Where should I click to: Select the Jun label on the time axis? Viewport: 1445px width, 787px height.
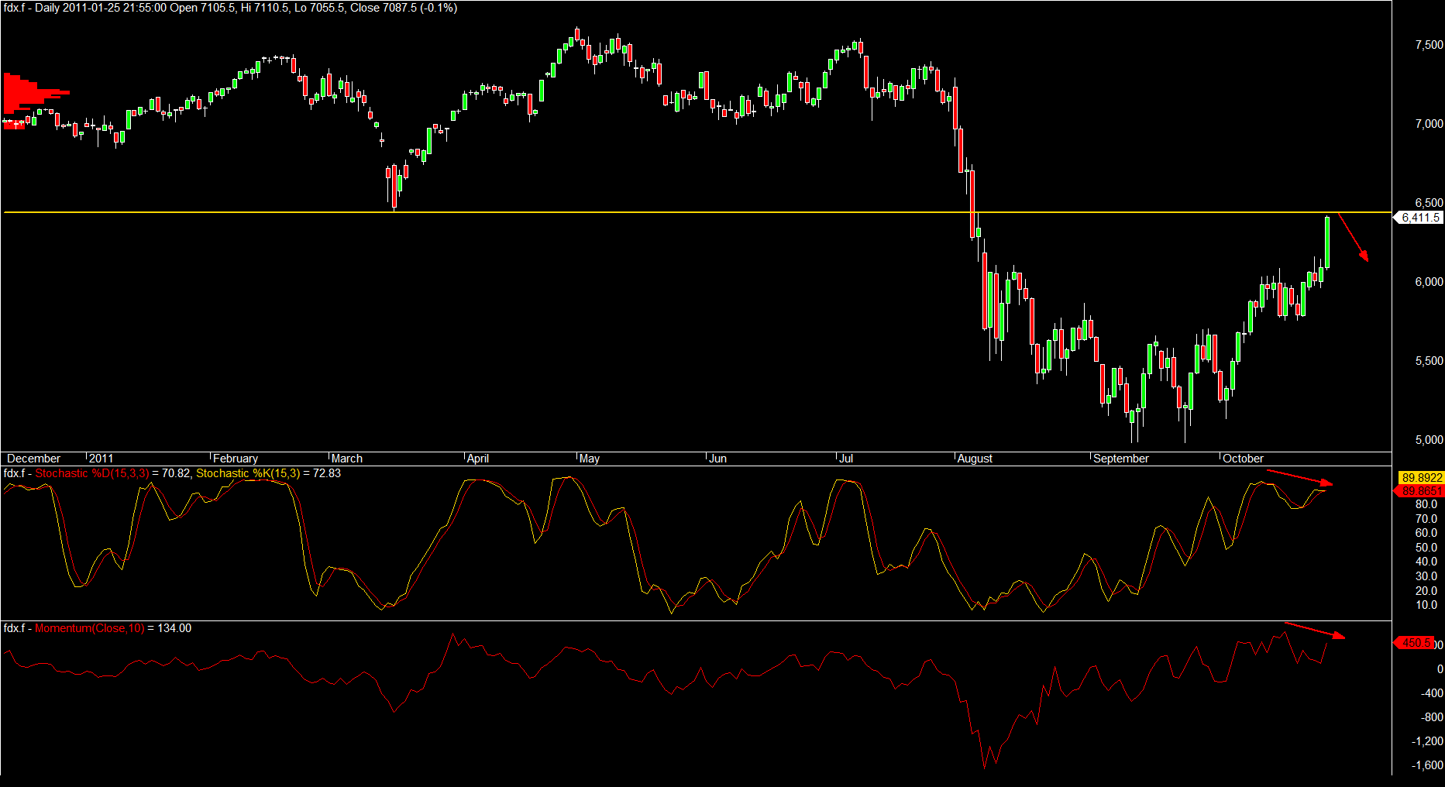point(718,459)
